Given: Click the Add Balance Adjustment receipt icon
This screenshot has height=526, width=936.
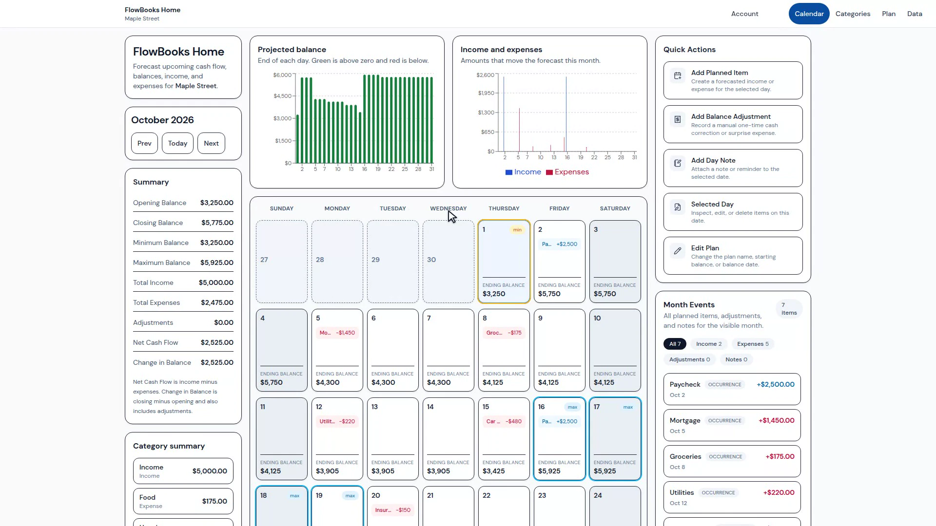Looking at the screenshot, I should 678,120.
